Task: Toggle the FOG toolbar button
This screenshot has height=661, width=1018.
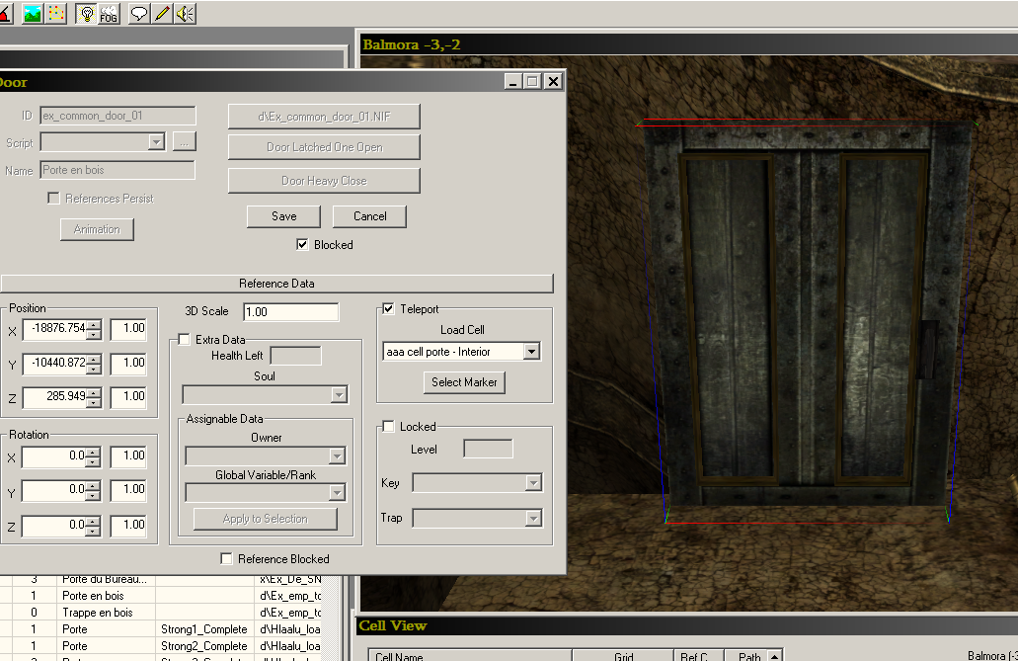Action: [109, 14]
